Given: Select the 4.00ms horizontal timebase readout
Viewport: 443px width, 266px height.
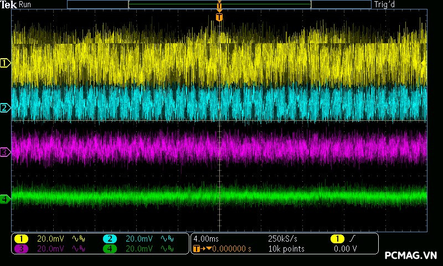Looking at the screenshot, I should click(206, 239).
